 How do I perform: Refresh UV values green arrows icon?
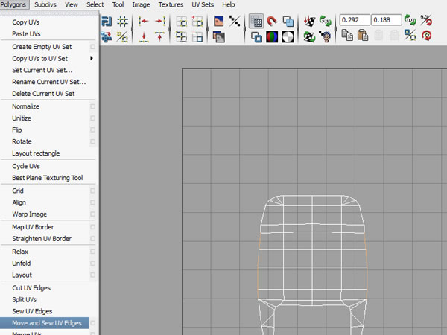410,20
